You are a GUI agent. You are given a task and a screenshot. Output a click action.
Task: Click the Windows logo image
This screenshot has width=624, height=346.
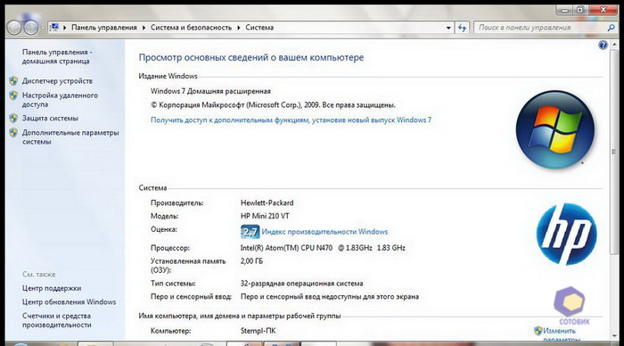[x=554, y=130]
